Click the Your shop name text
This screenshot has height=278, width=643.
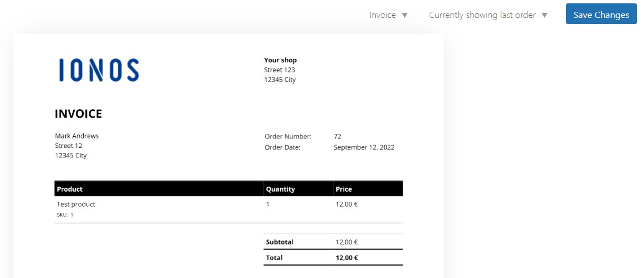[280, 60]
